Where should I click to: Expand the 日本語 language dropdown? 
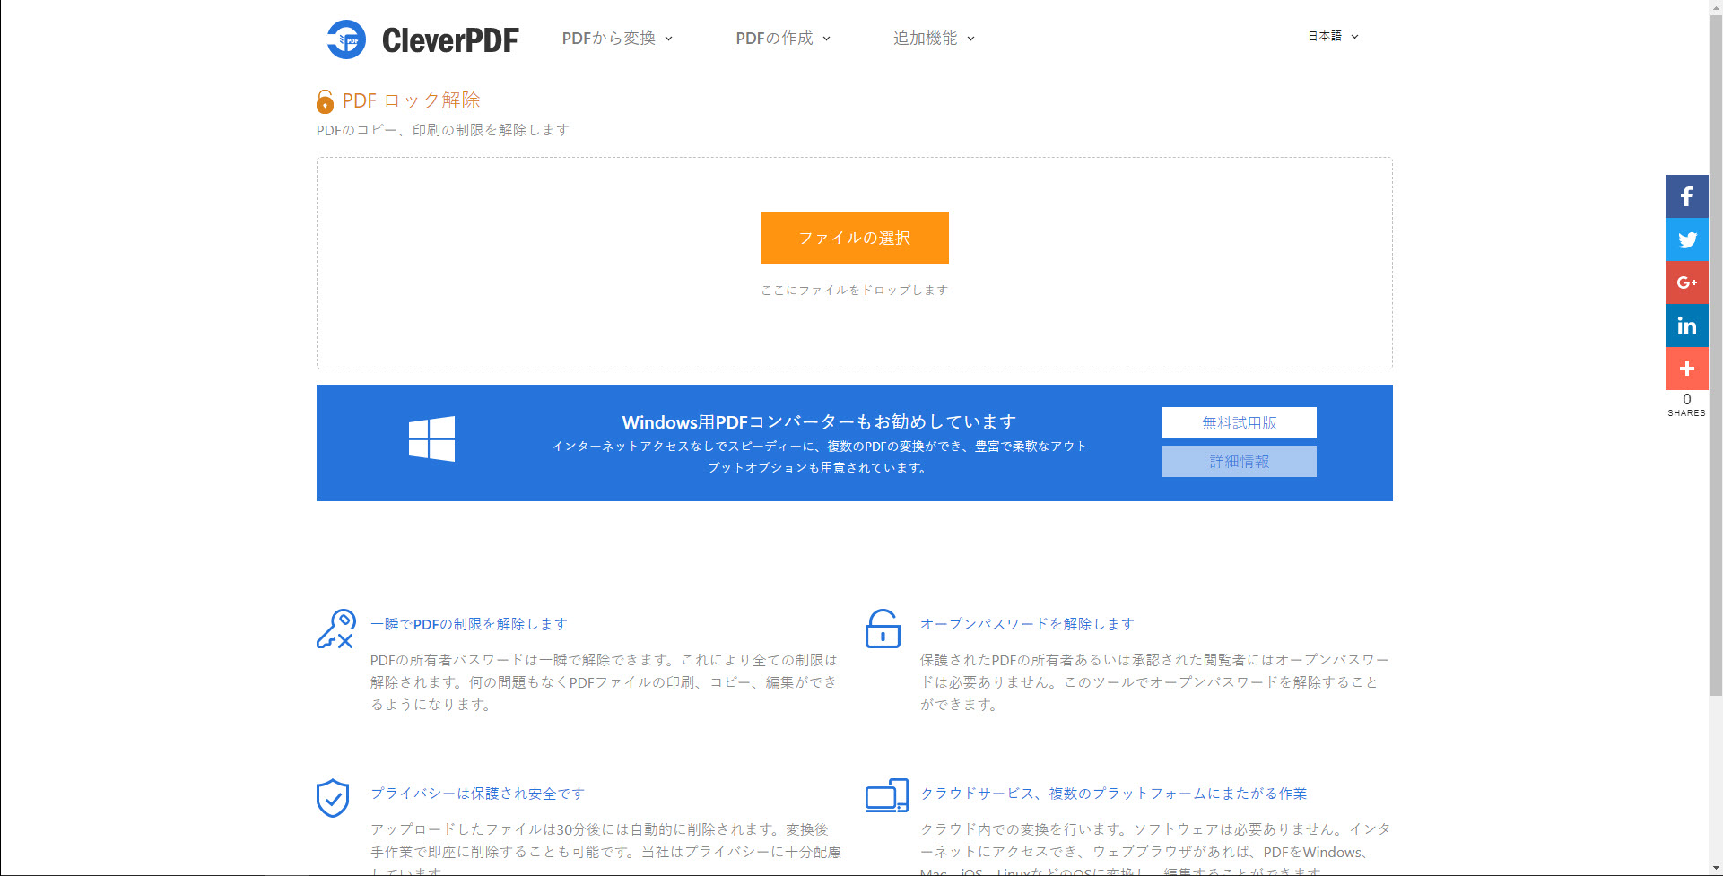[1333, 36]
